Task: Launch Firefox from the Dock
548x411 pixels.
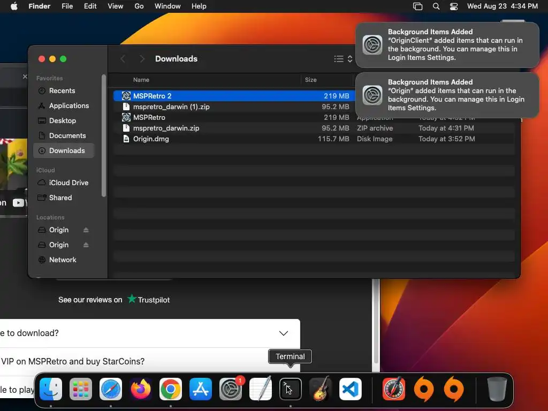Action: click(x=141, y=389)
